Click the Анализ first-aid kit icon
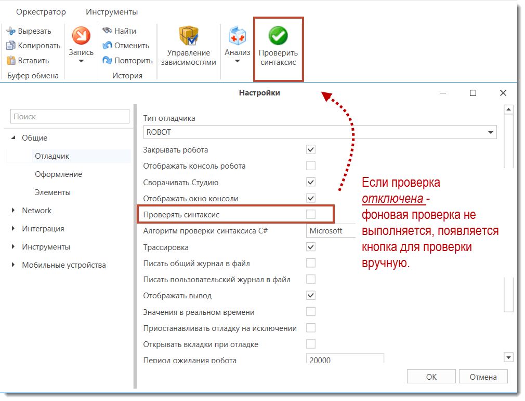This screenshot has height=401, width=525. 237,36
